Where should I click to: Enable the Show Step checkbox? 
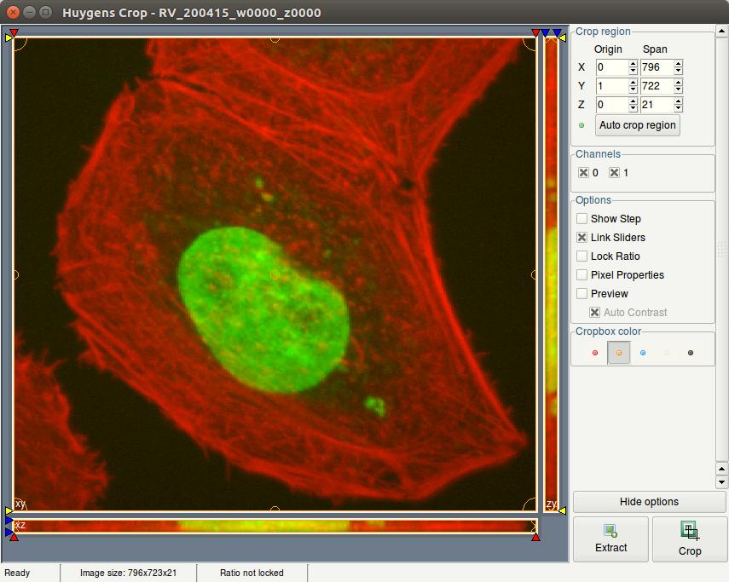(x=582, y=219)
